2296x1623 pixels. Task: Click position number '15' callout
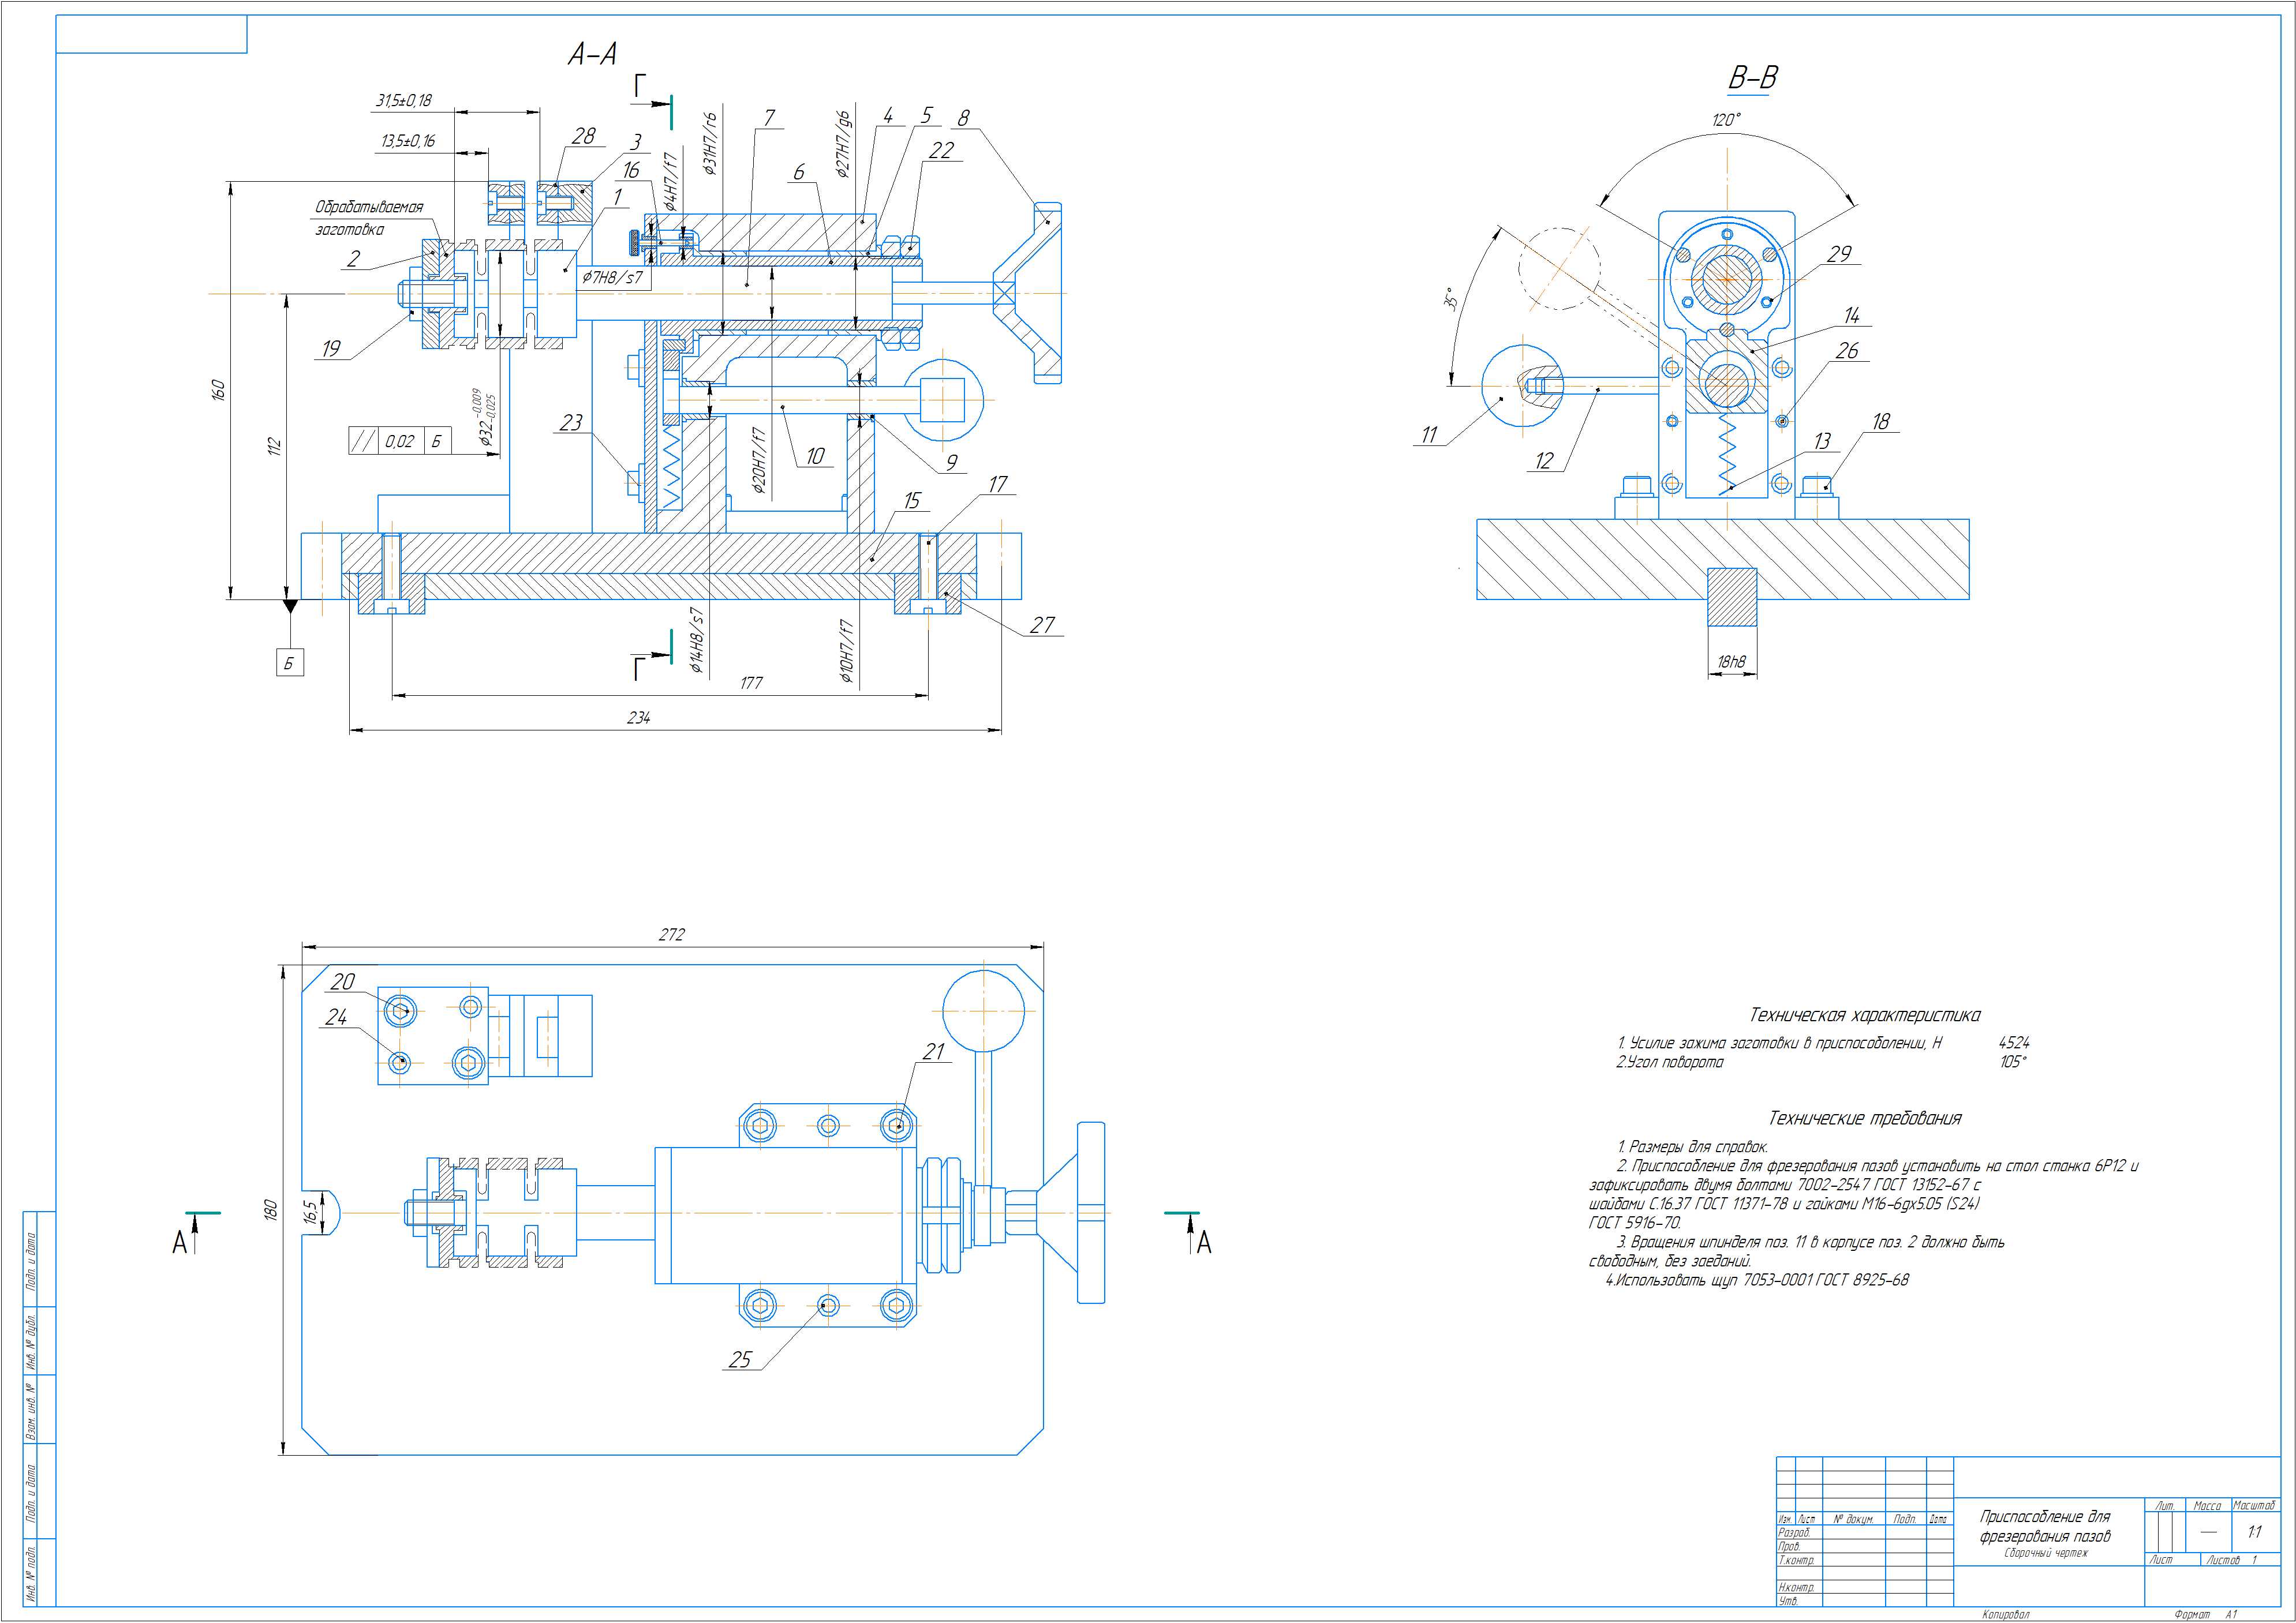912,501
